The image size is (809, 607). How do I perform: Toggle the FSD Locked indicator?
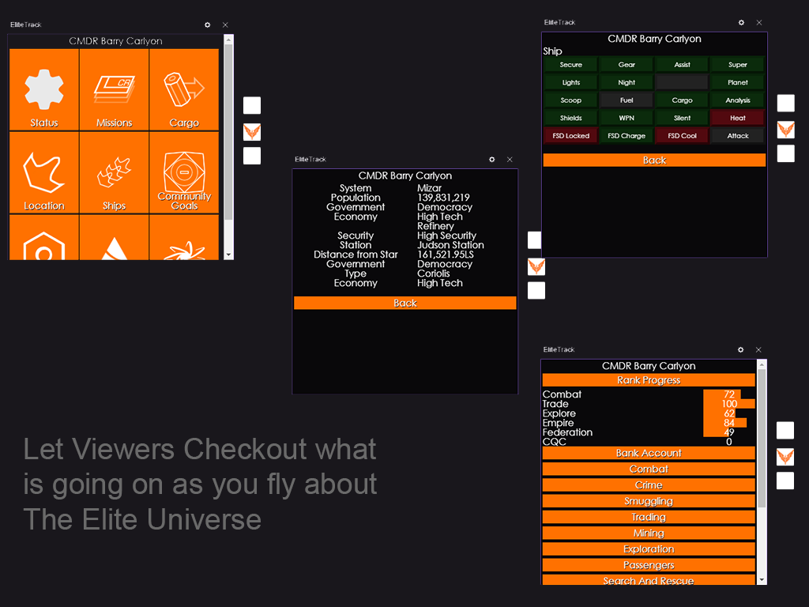570,136
